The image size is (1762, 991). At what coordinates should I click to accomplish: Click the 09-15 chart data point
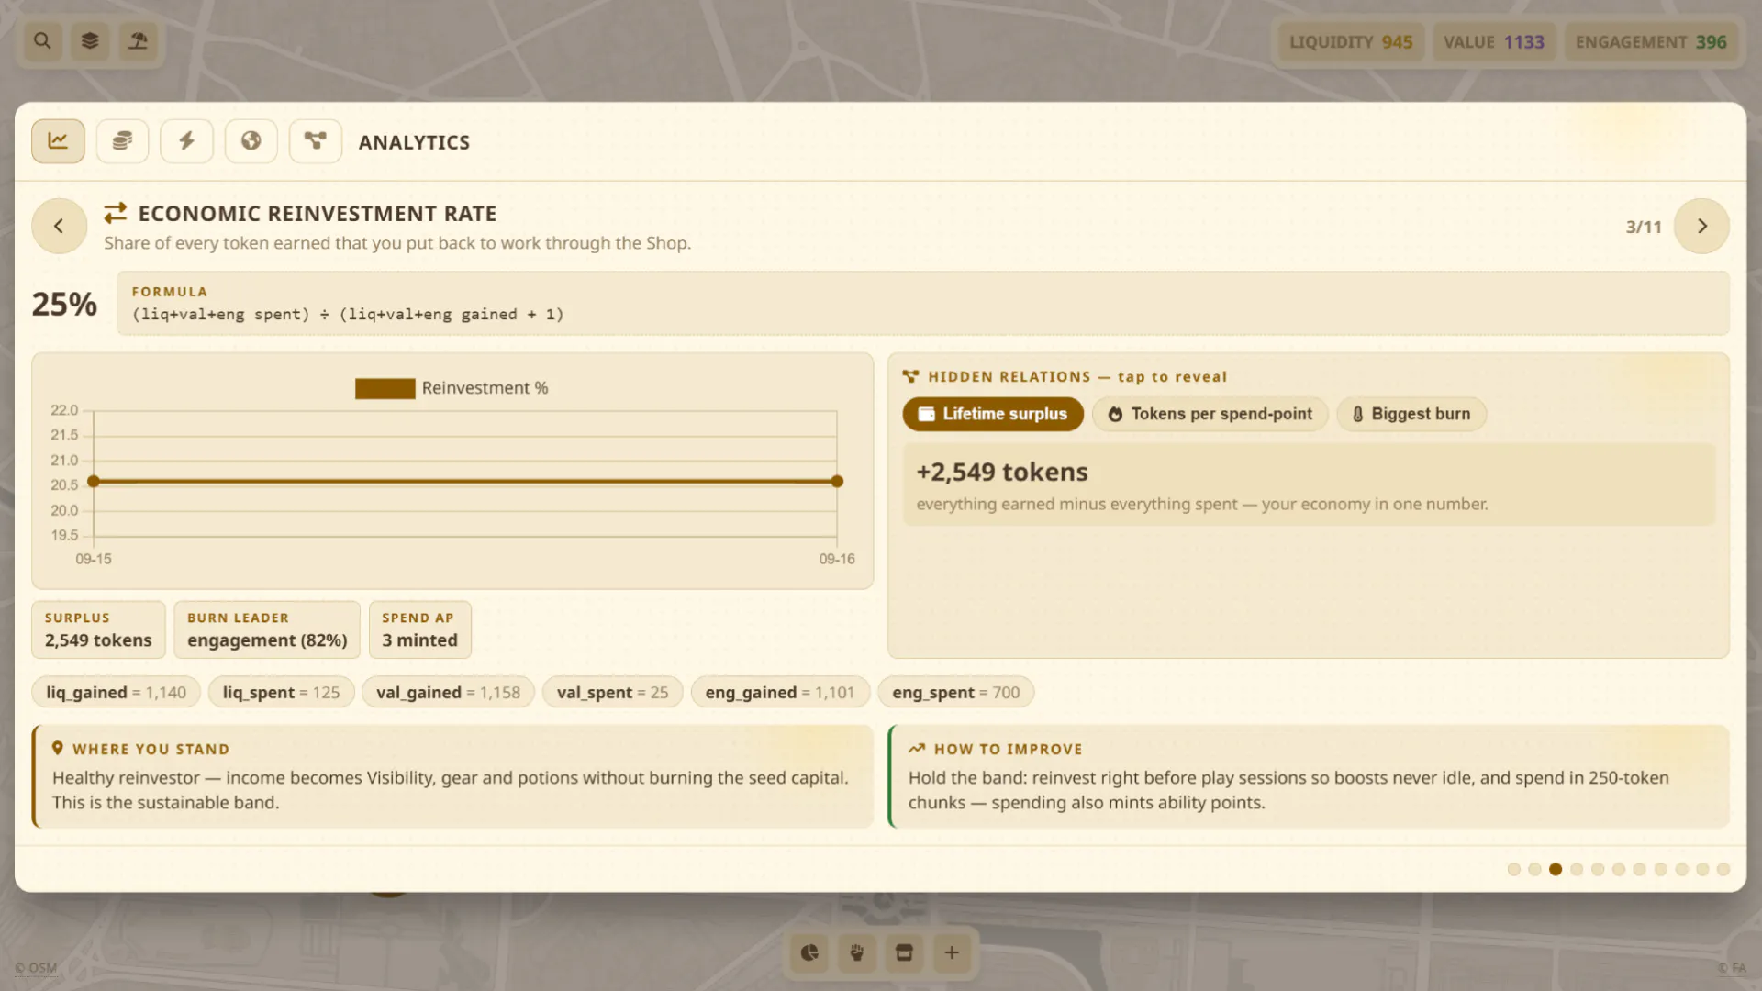94,481
